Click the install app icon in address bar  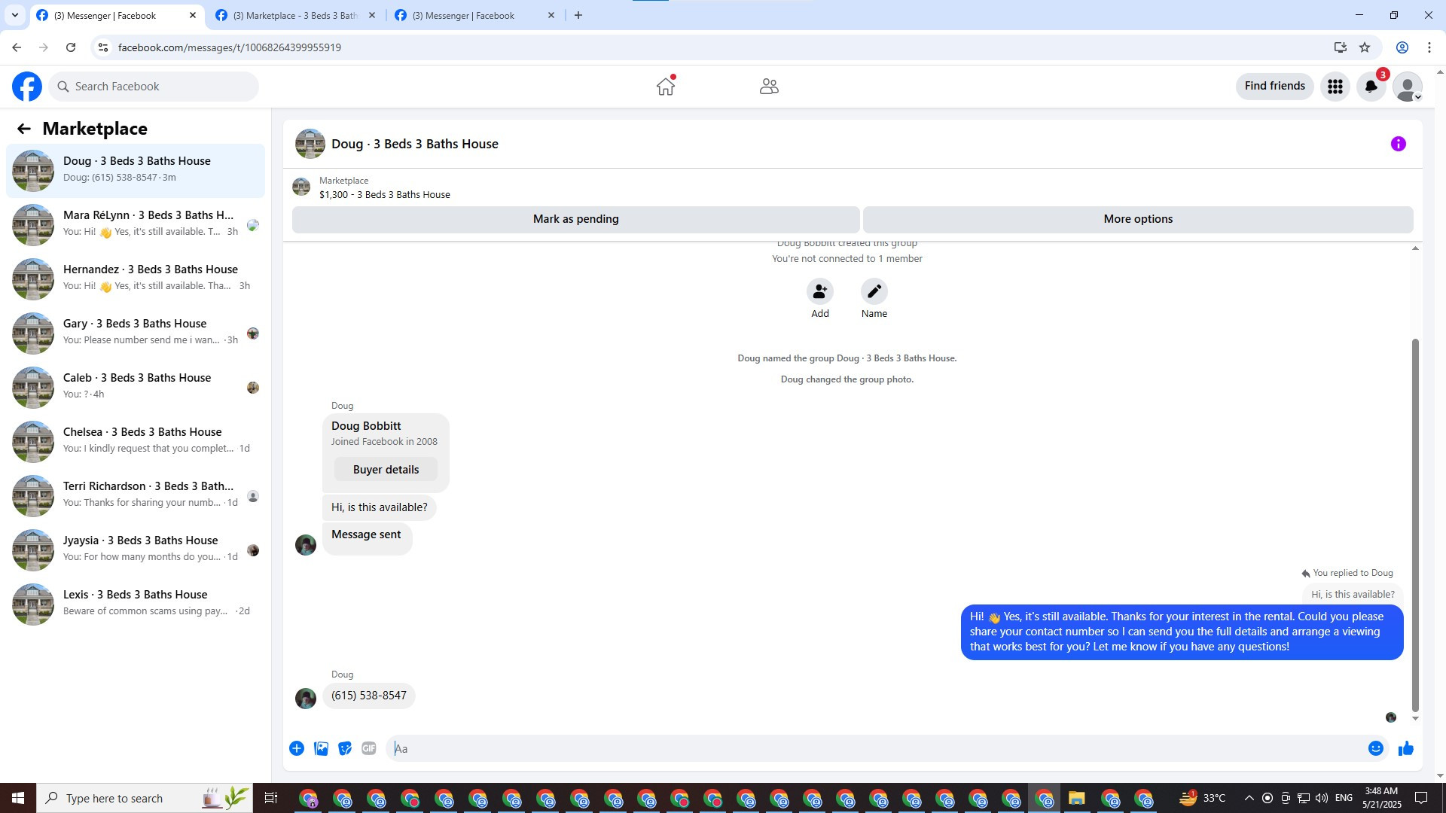click(1341, 47)
